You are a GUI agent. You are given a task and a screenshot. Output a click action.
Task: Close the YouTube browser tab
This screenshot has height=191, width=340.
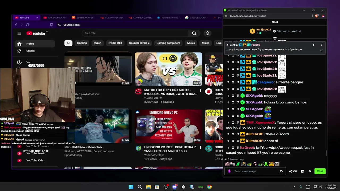tap(37, 18)
